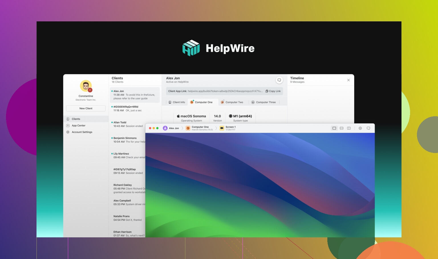Select client #ID87gTy17q90ap
438x259 pixels.
(x=128, y=171)
